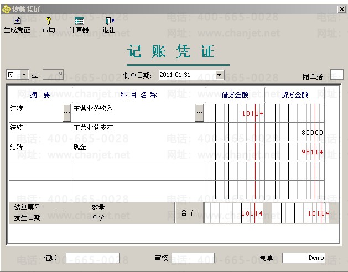The image size is (348, 272).
Task: Click the ellipsis button beside 主营业务收入
Action: 199,112
